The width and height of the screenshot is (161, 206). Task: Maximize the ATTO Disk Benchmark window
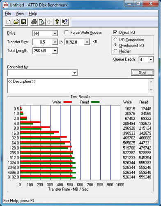coord(138,4)
